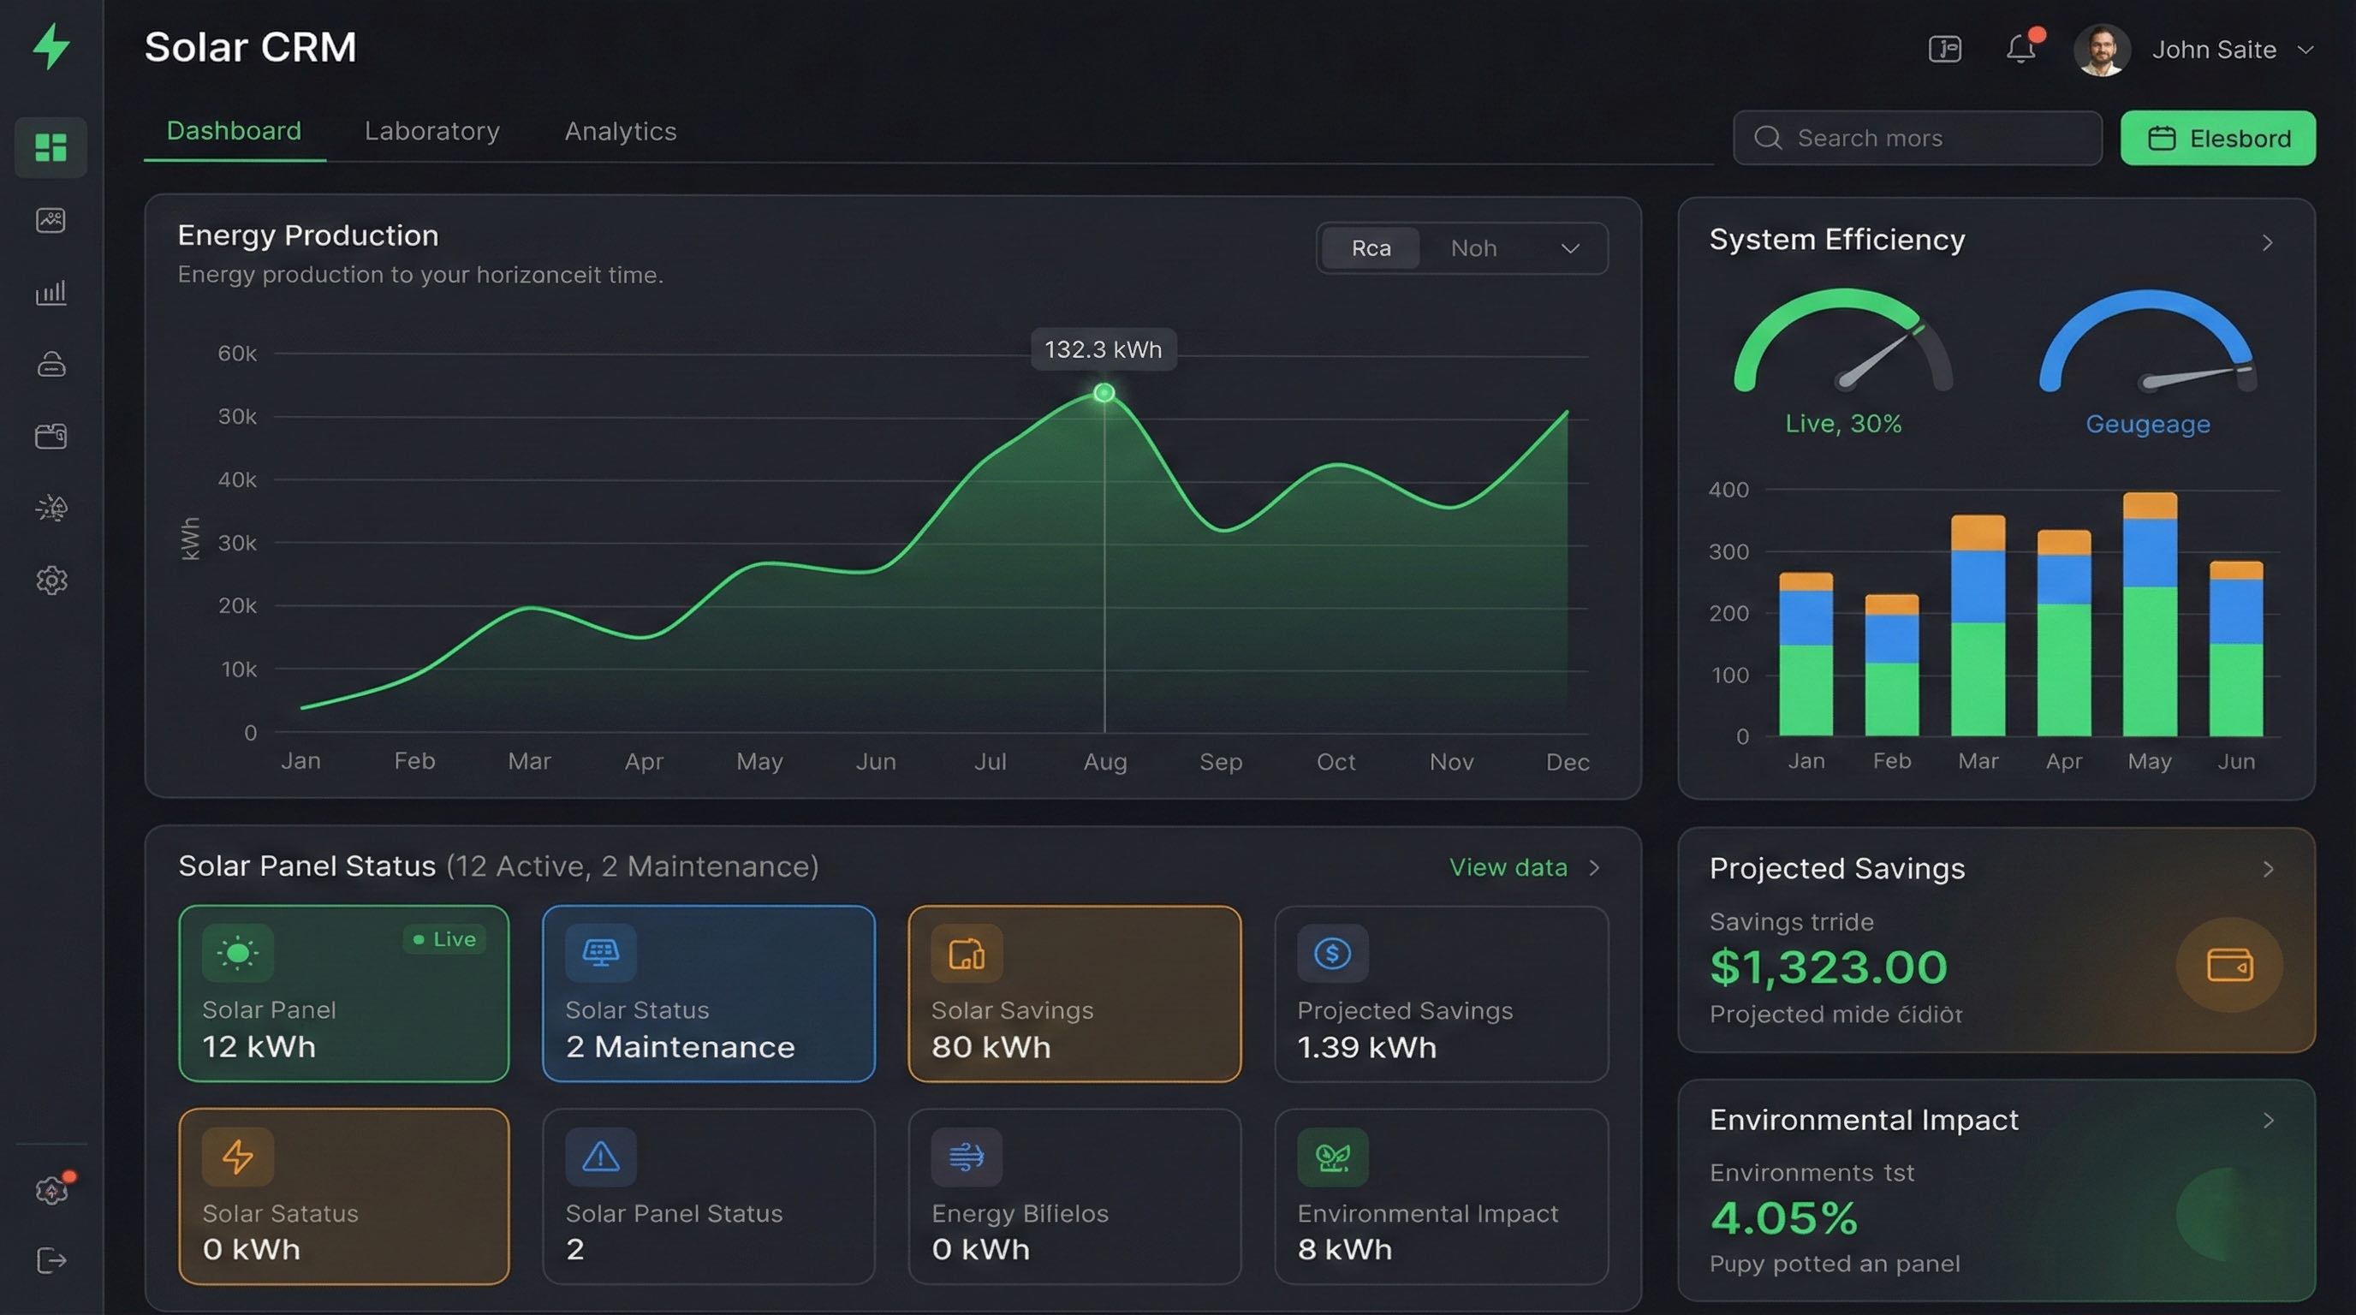Open the notifications bell with red badge
Image resolution: width=2356 pixels, height=1315 pixels.
pos(2021,50)
